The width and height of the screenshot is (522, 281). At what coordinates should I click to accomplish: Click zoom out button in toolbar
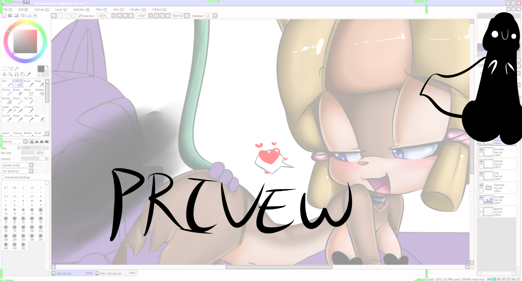(119, 16)
